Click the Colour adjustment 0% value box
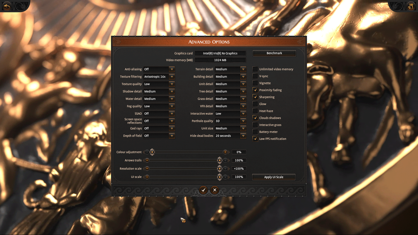The image size is (418, 235). 239,152
